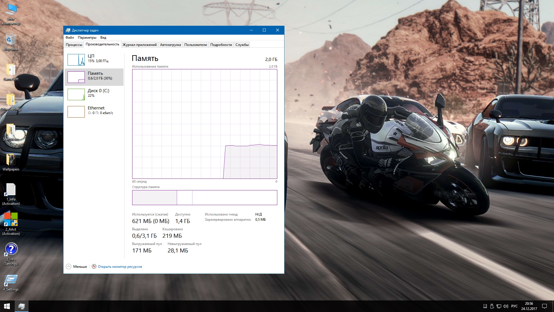Screen dimensions: 554x312
Task: Select the Память performance item
Action: (94, 77)
